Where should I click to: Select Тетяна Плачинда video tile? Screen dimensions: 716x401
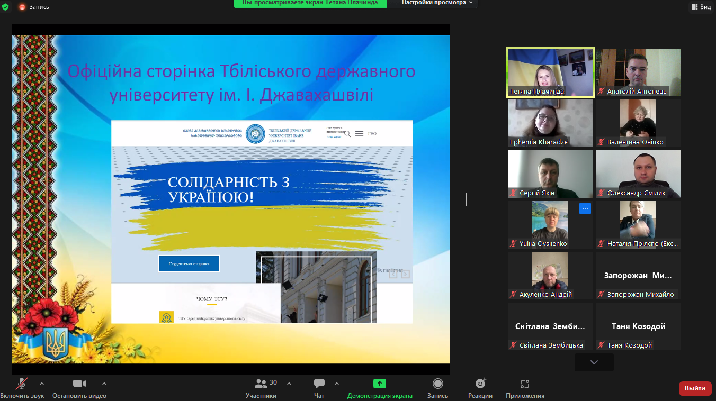coord(550,72)
